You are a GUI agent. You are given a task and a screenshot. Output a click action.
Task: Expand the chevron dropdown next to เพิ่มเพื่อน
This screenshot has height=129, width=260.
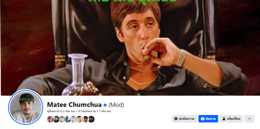tap(249, 119)
